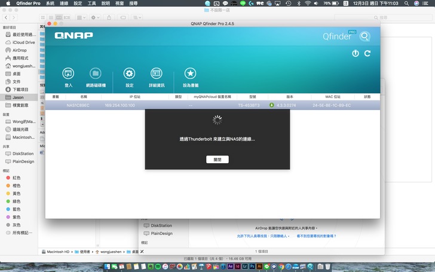Open the 工具 menu in the menu bar

92,4
